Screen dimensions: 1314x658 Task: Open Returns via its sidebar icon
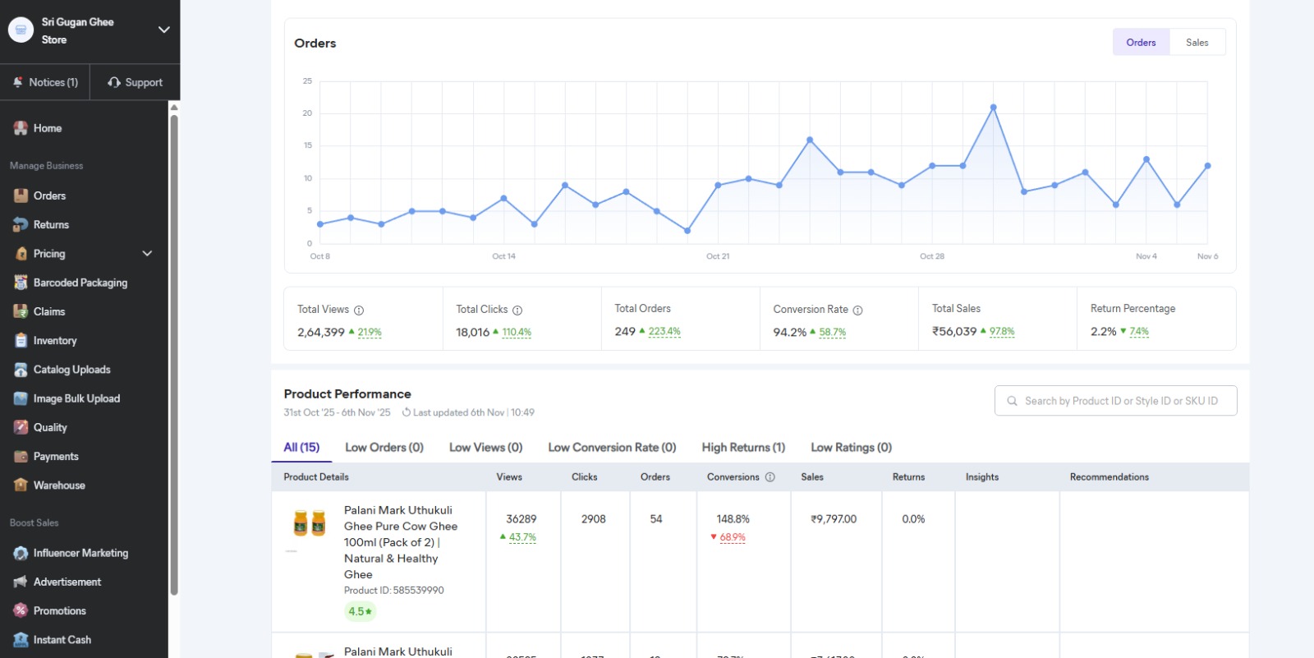(21, 225)
